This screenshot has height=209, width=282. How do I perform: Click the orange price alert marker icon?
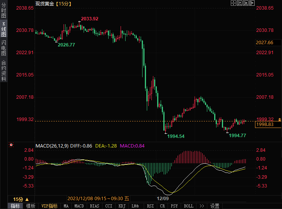pos(279,119)
